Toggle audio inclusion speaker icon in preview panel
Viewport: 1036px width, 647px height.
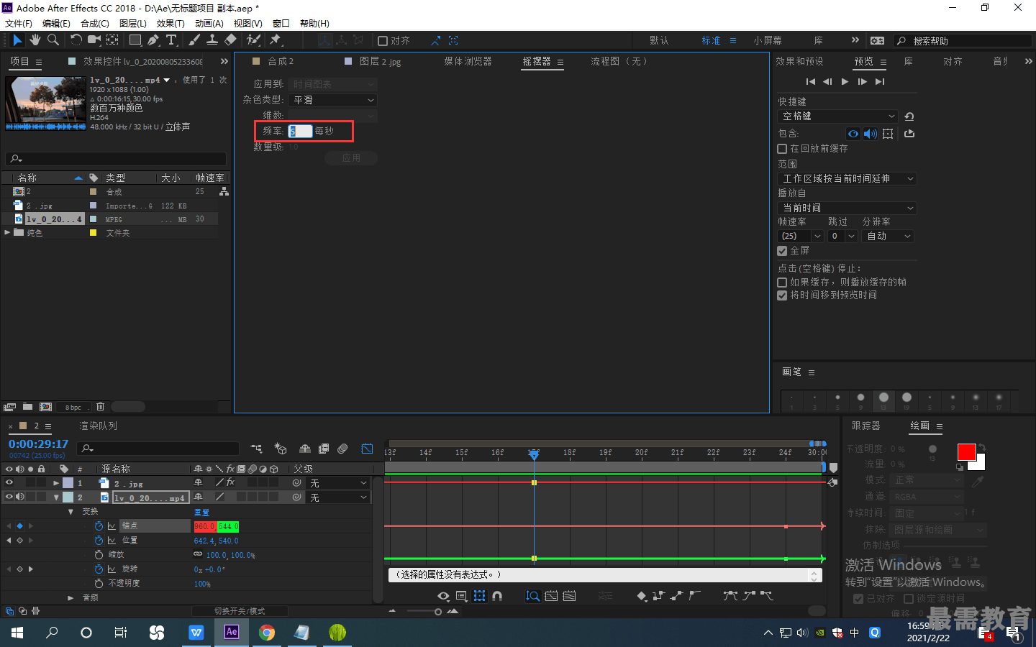[871, 134]
